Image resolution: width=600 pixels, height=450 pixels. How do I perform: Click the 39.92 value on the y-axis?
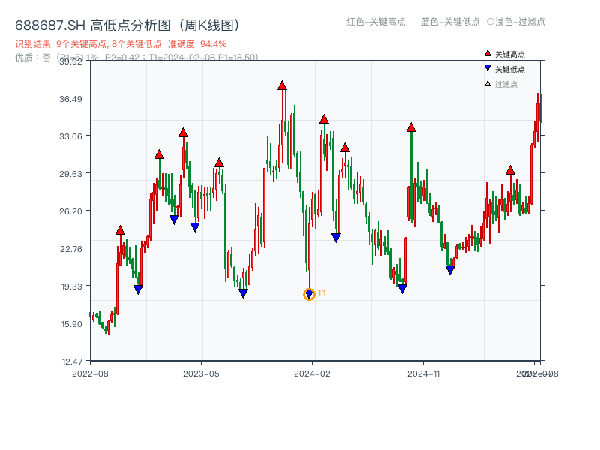(x=72, y=63)
